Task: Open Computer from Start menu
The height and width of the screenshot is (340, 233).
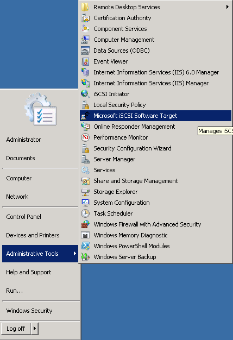Action: (x=40, y=178)
